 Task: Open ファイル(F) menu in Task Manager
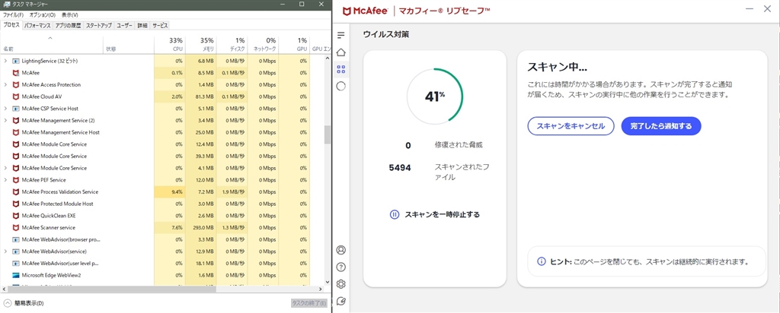point(14,15)
